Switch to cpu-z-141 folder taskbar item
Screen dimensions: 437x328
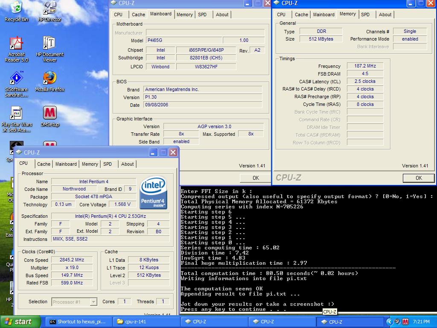146,322
